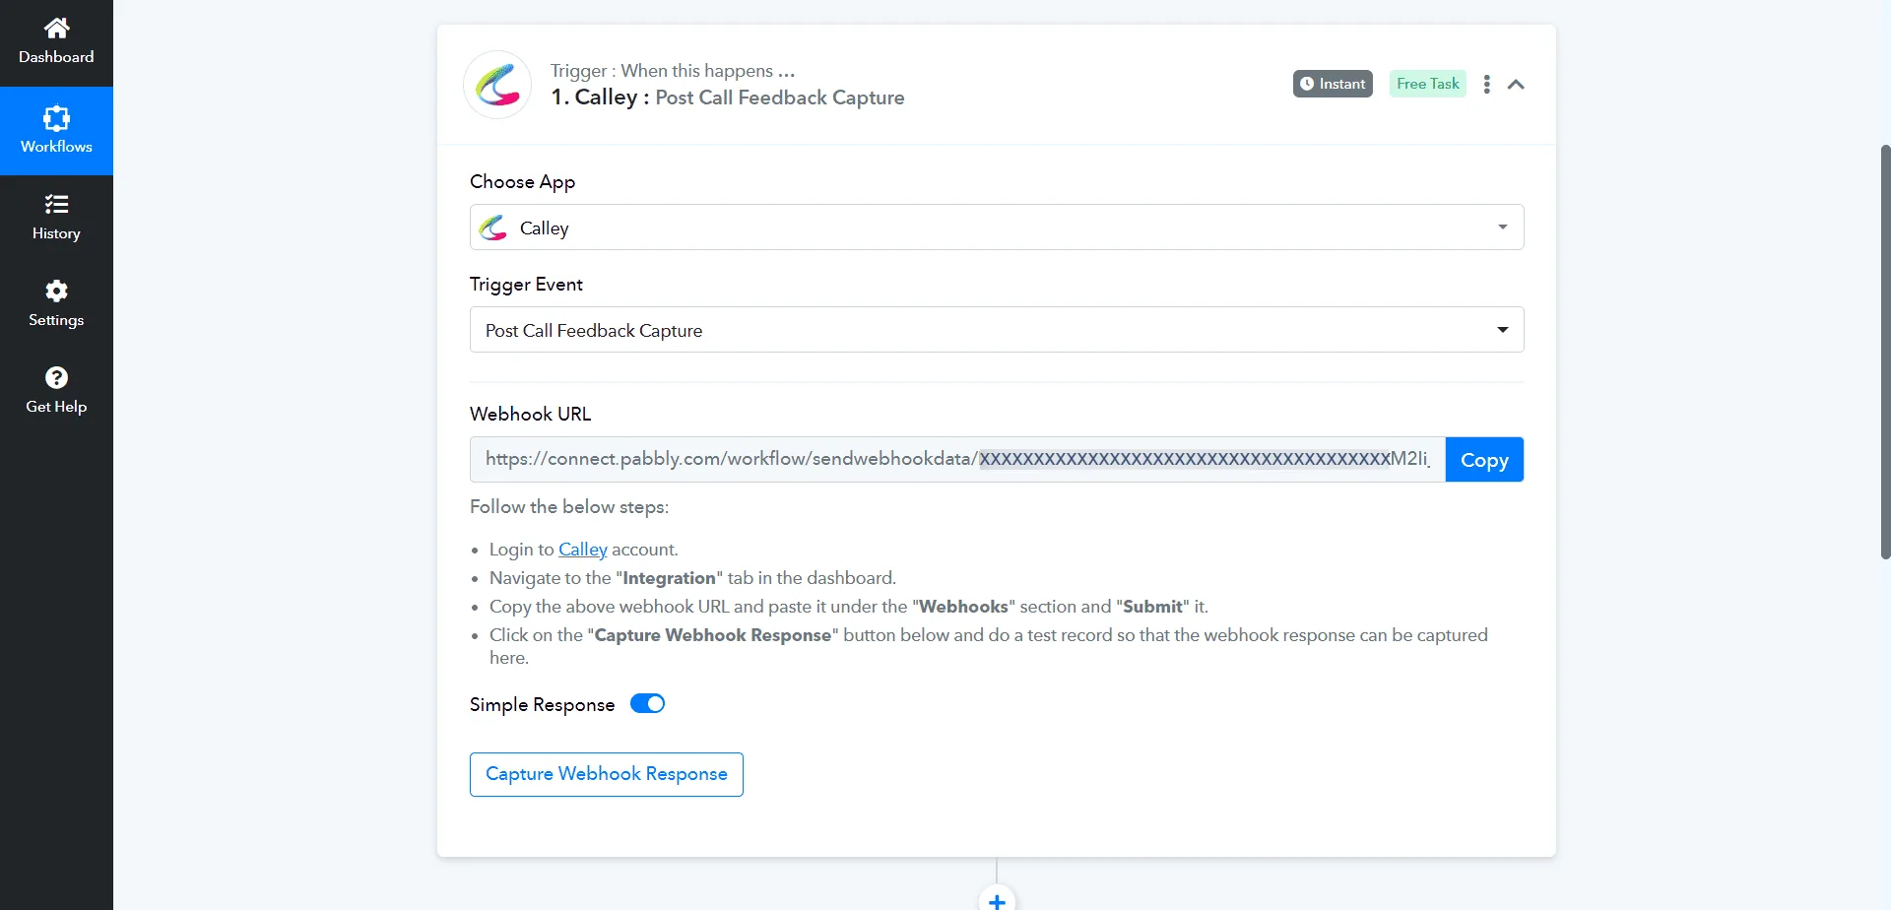
Task: Click the Webhook URL field
Action: (x=957, y=459)
